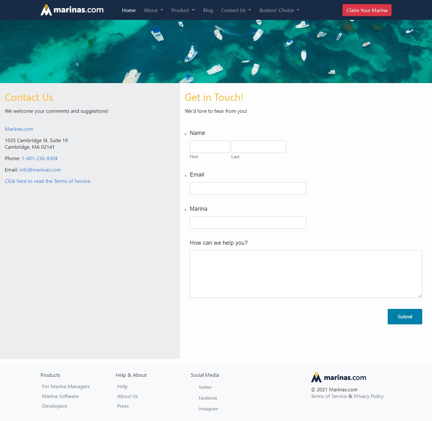The width and height of the screenshot is (432, 421).
Task: Click the Claim Your Marina button
Action: [x=367, y=10]
